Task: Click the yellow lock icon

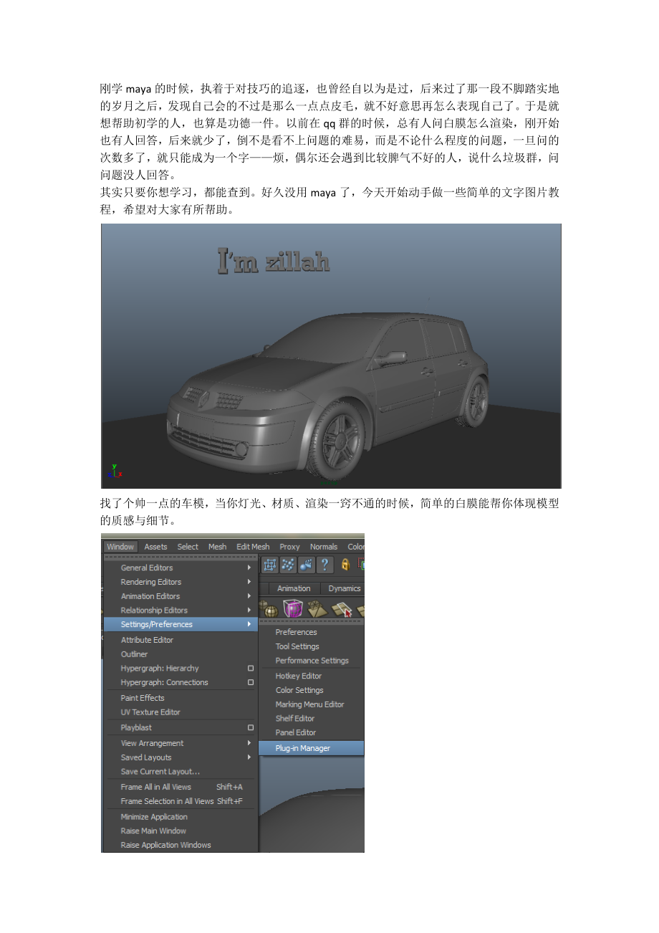Action: [x=345, y=565]
